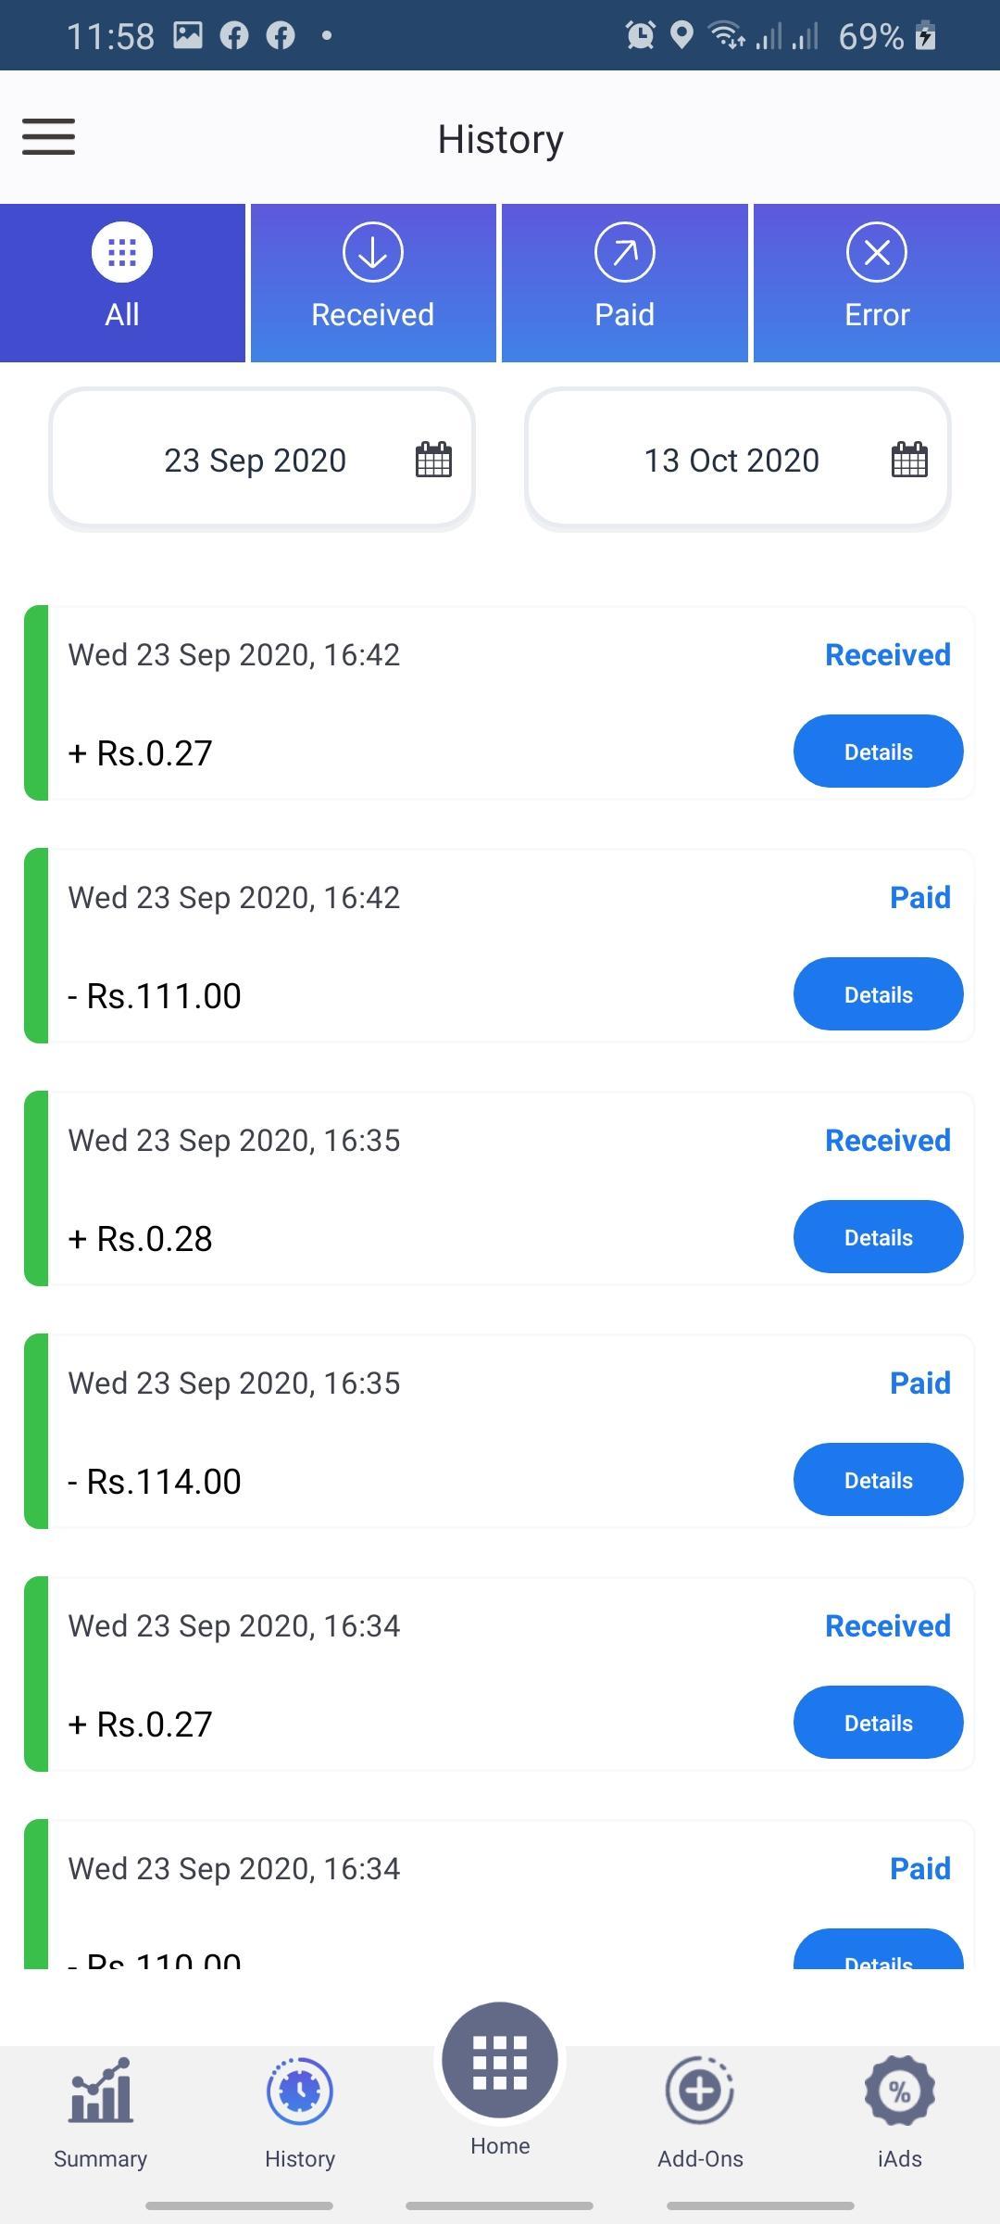View Details of the Rs.111.00 payment
This screenshot has height=2224, width=1000.
click(878, 994)
